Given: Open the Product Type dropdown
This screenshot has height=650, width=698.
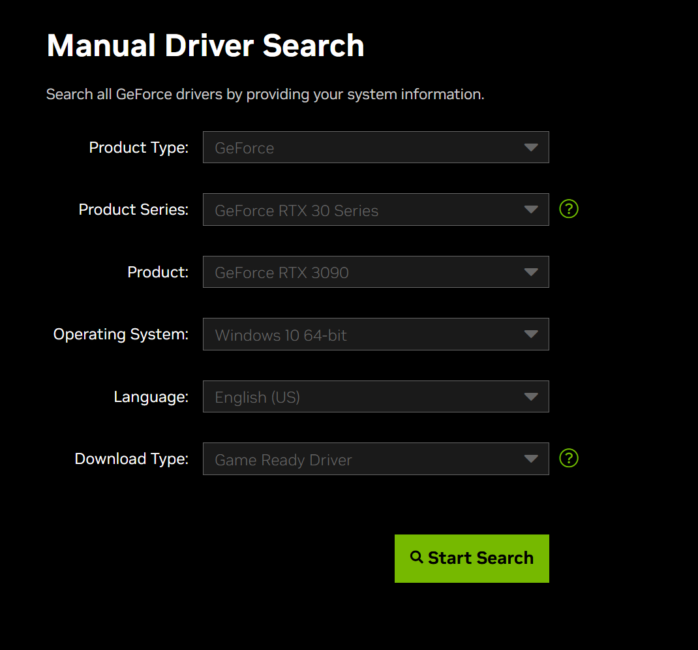Looking at the screenshot, I should pyautogui.click(x=376, y=147).
